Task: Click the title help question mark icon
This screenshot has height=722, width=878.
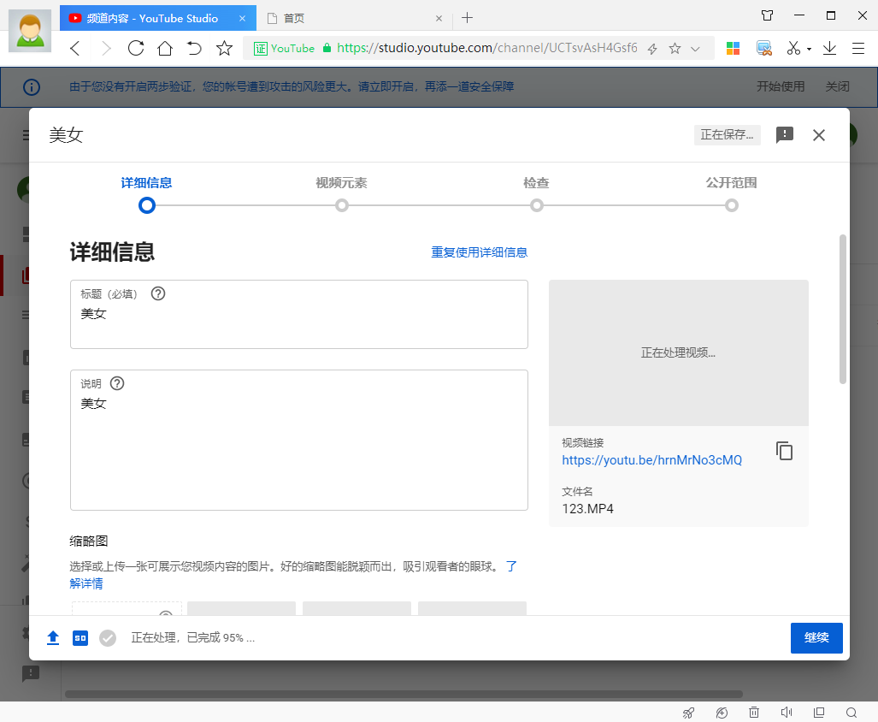Action: point(158,293)
